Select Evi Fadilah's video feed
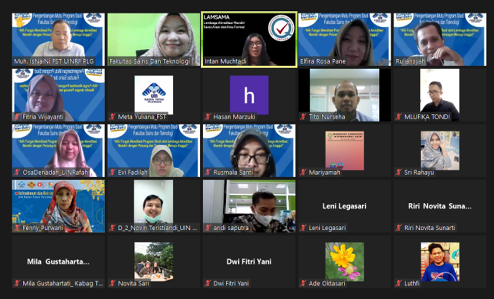494x299 pixels. [154, 151]
